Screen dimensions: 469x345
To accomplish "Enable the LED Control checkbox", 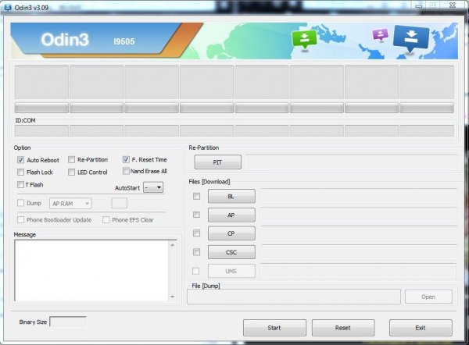I will tap(71, 172).
